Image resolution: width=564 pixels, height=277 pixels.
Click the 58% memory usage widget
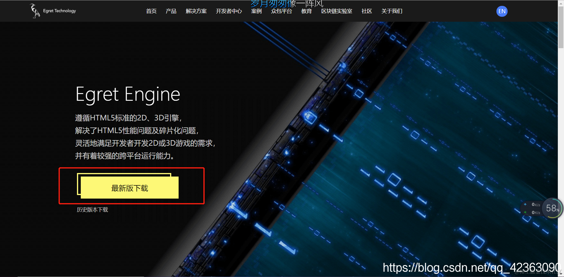[553, 208]
